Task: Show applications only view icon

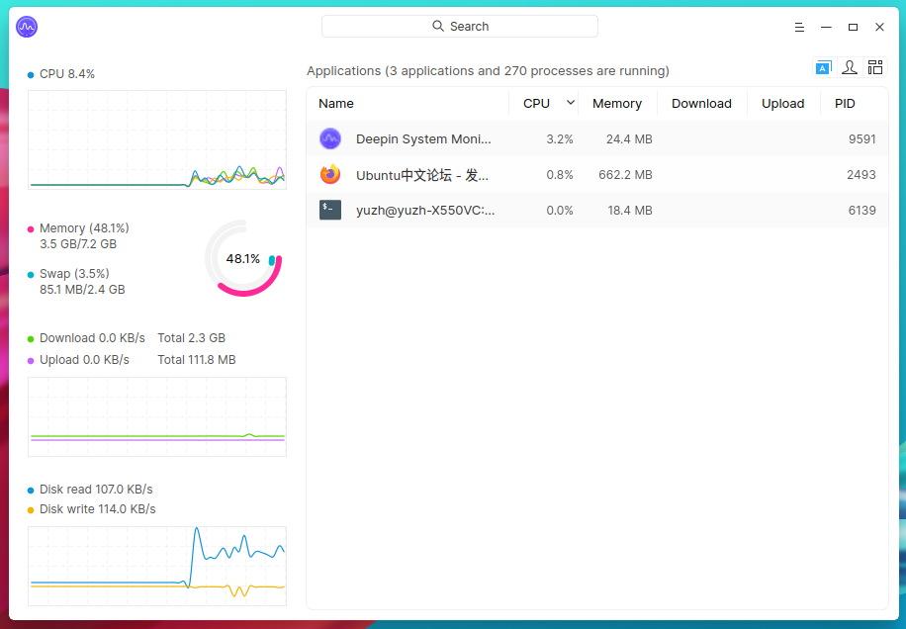Action: click(x=824, y=67)
